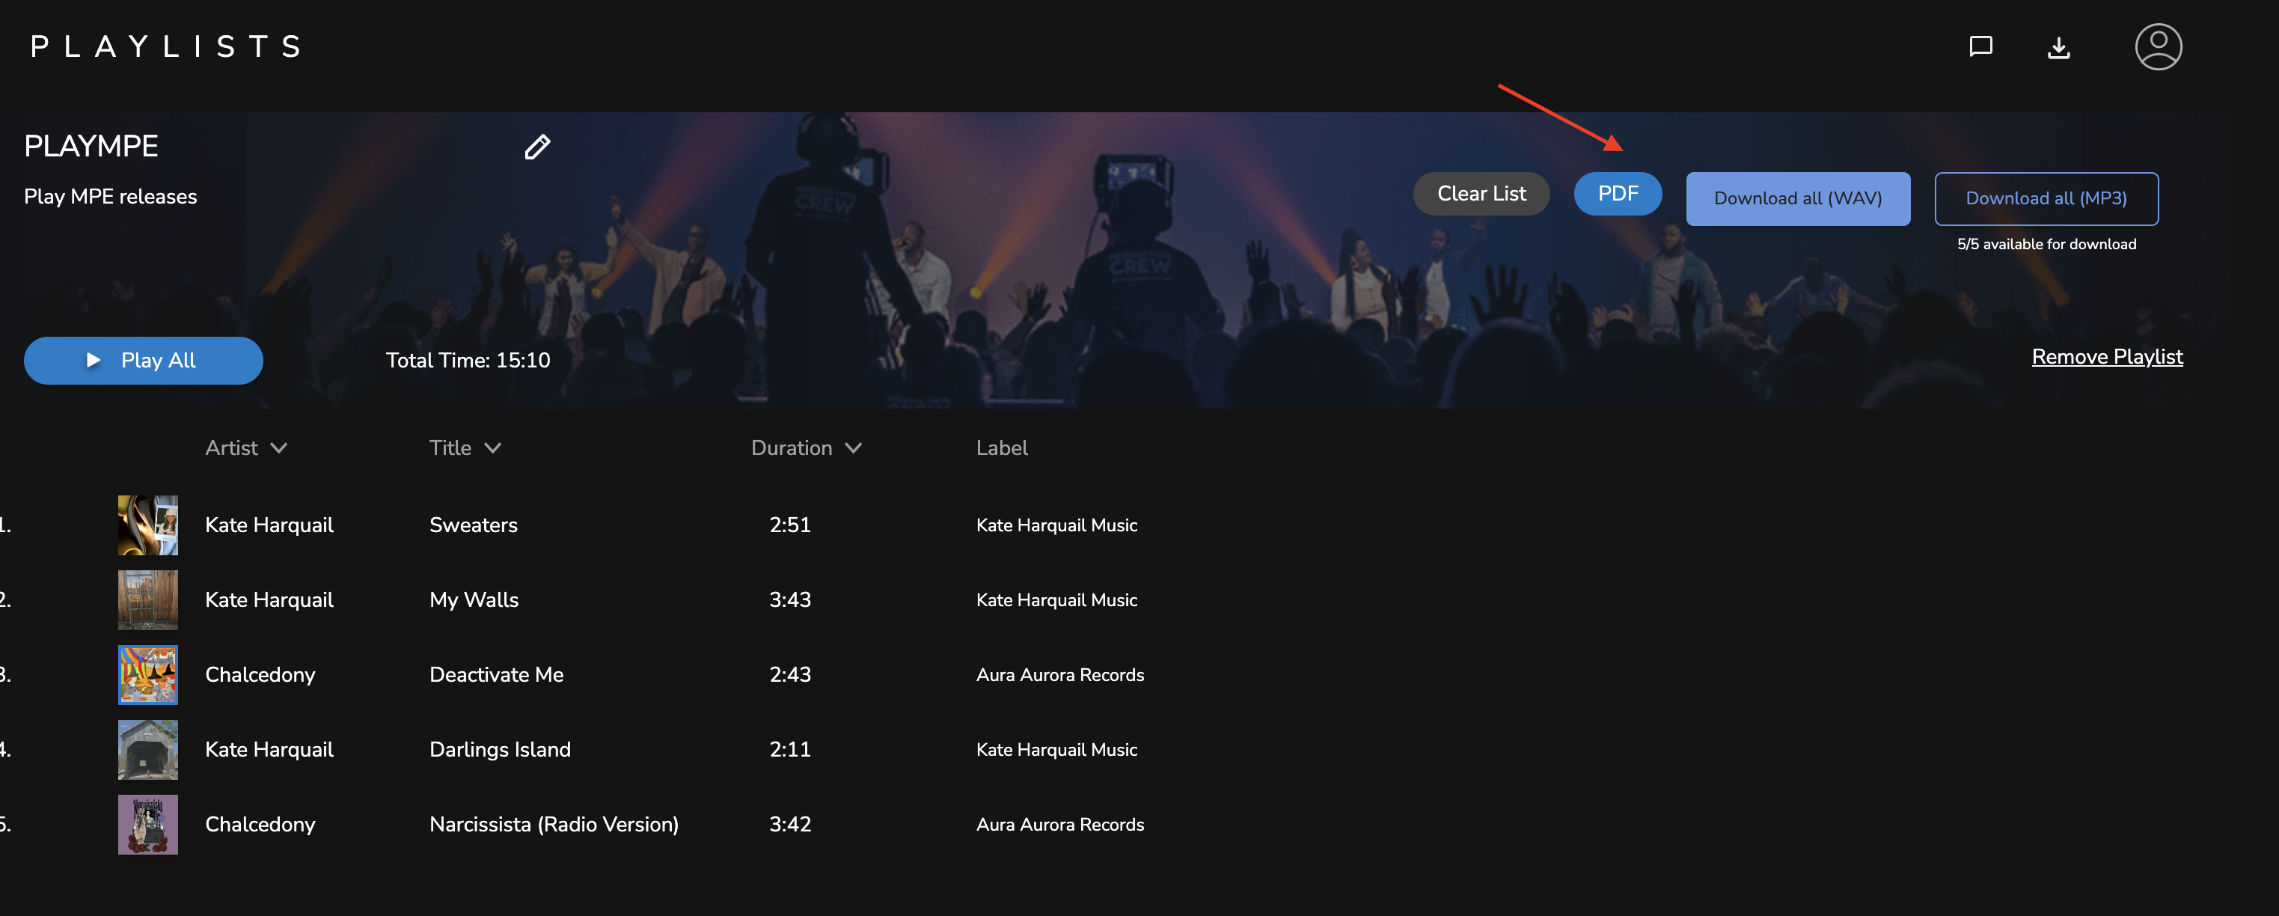2279x916 pixels.
Task: Click the Label column header
Action: [1002, 448]
